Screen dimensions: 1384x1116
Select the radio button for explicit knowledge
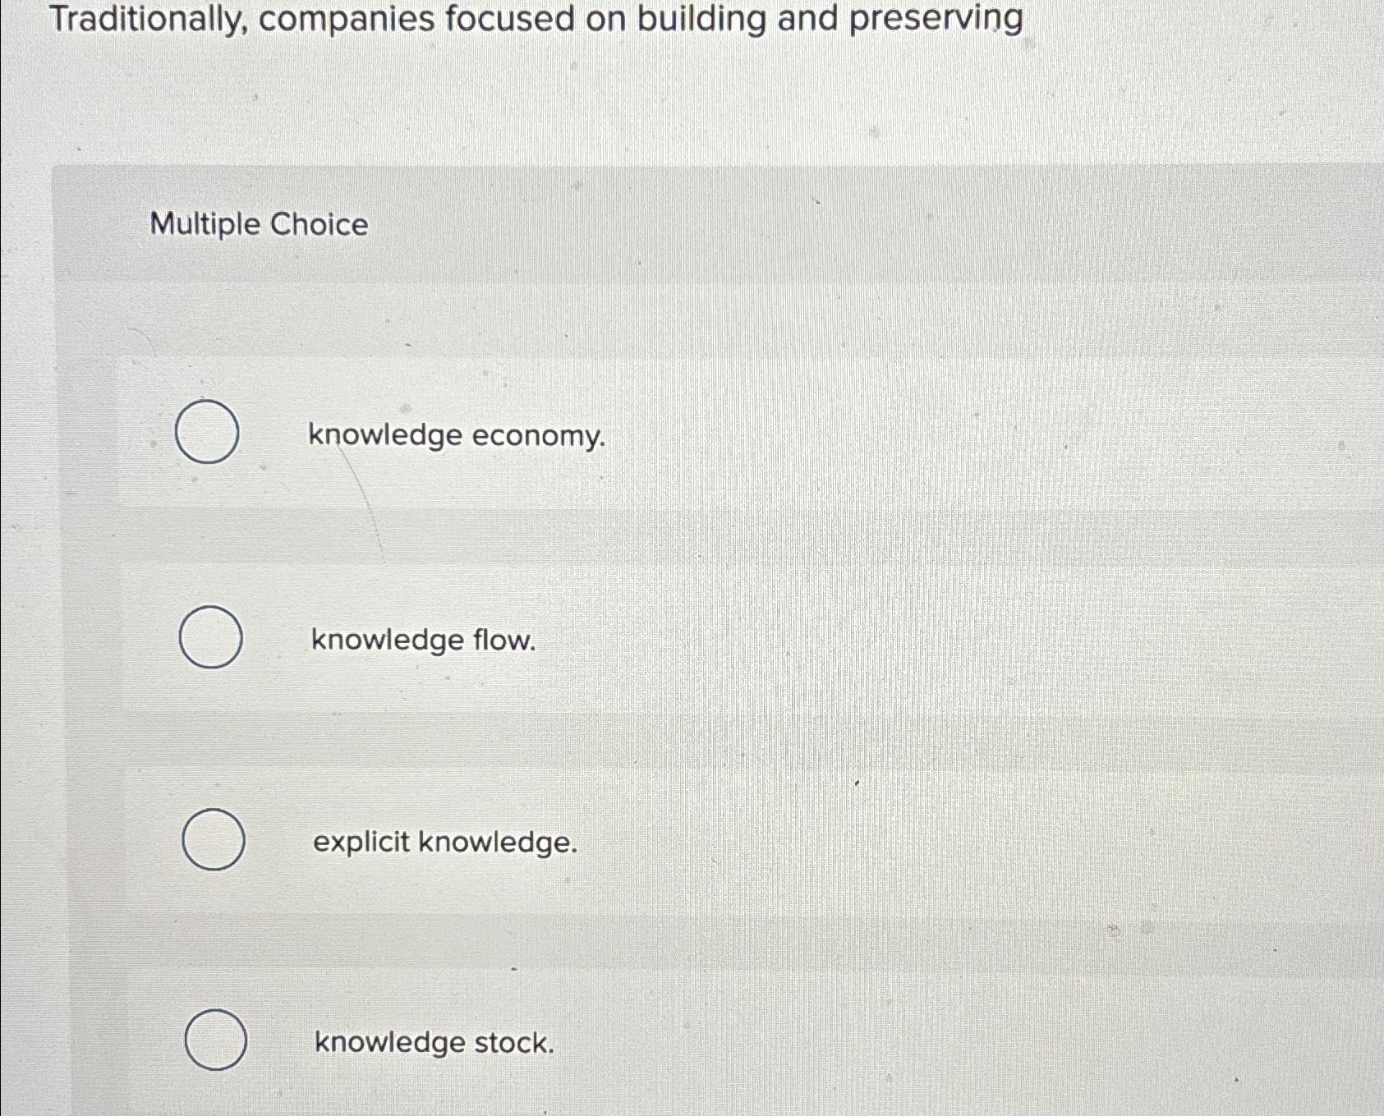click(x=215, y=839)
